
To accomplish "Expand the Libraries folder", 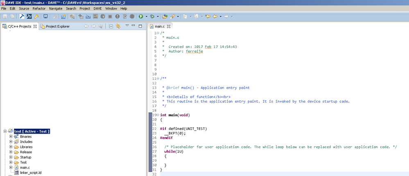I will pos(11,147).
